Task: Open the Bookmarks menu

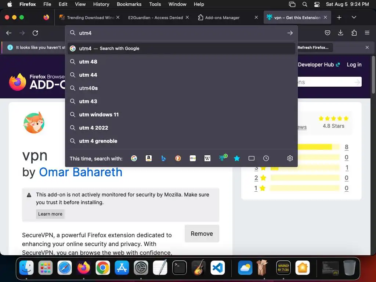Action: pyautogui.click(x=129, y=4)
